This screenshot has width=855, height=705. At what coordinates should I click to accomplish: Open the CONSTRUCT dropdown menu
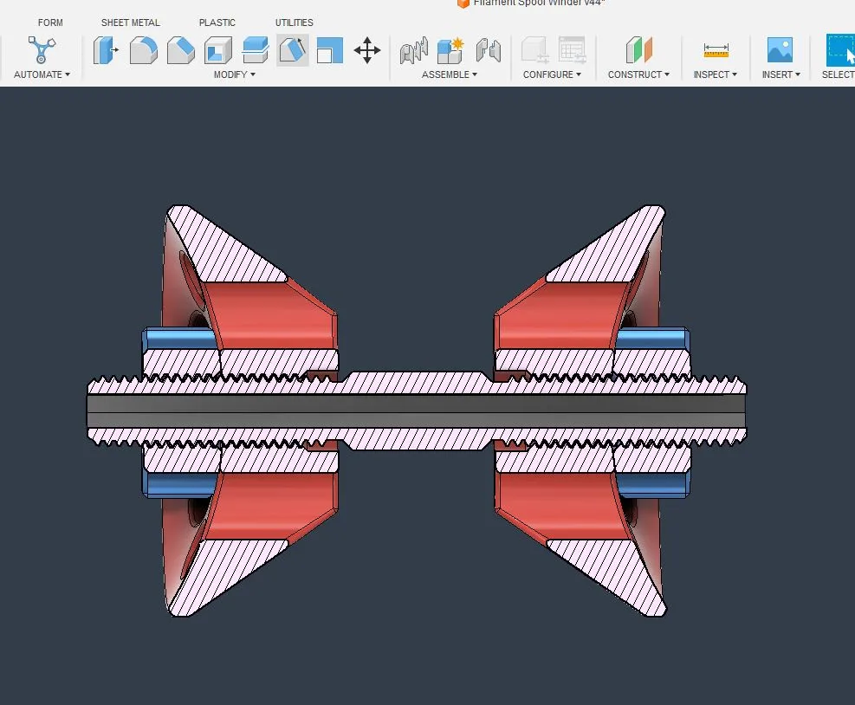[638, 74]
